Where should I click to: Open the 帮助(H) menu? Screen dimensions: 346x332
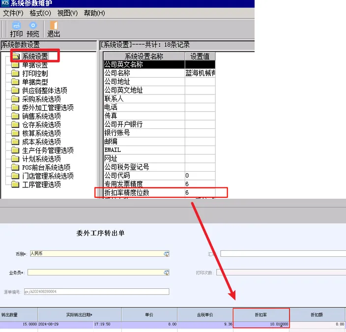point(94,13)
